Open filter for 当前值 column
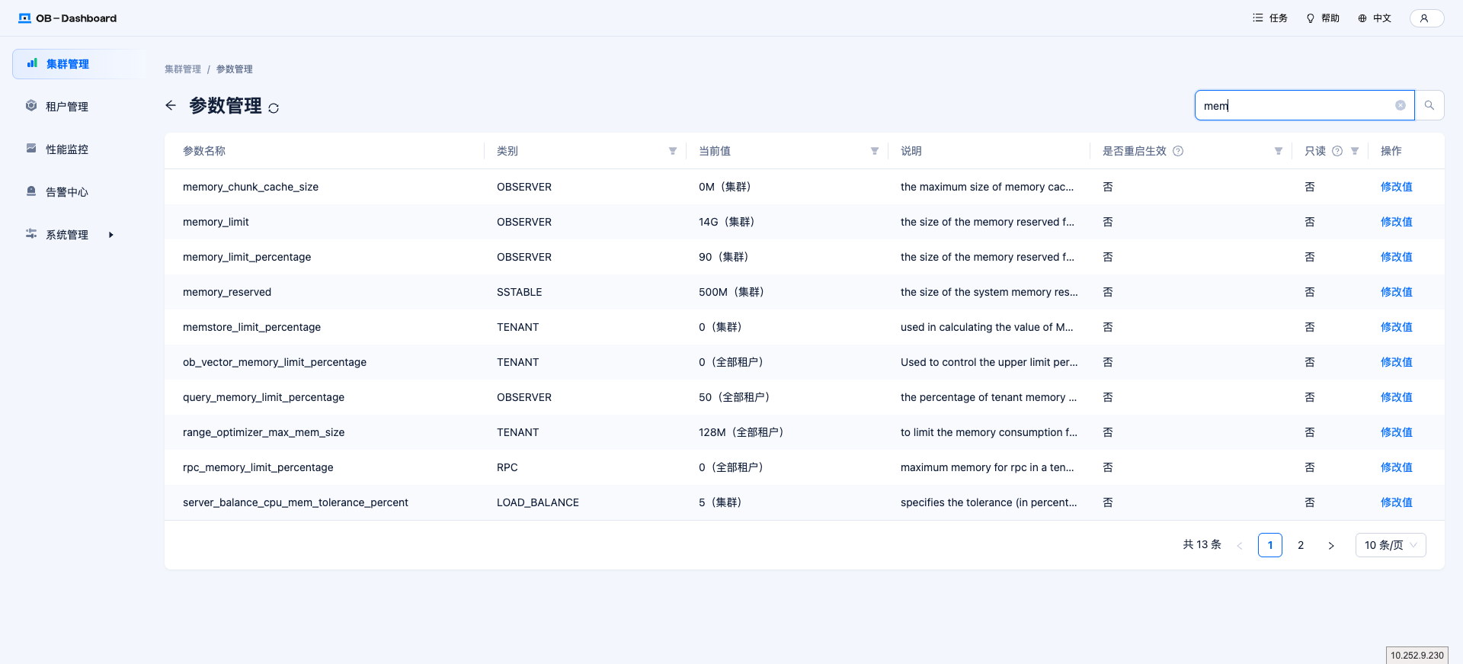Screen dimensions: 1463x664 click(875, 151)
